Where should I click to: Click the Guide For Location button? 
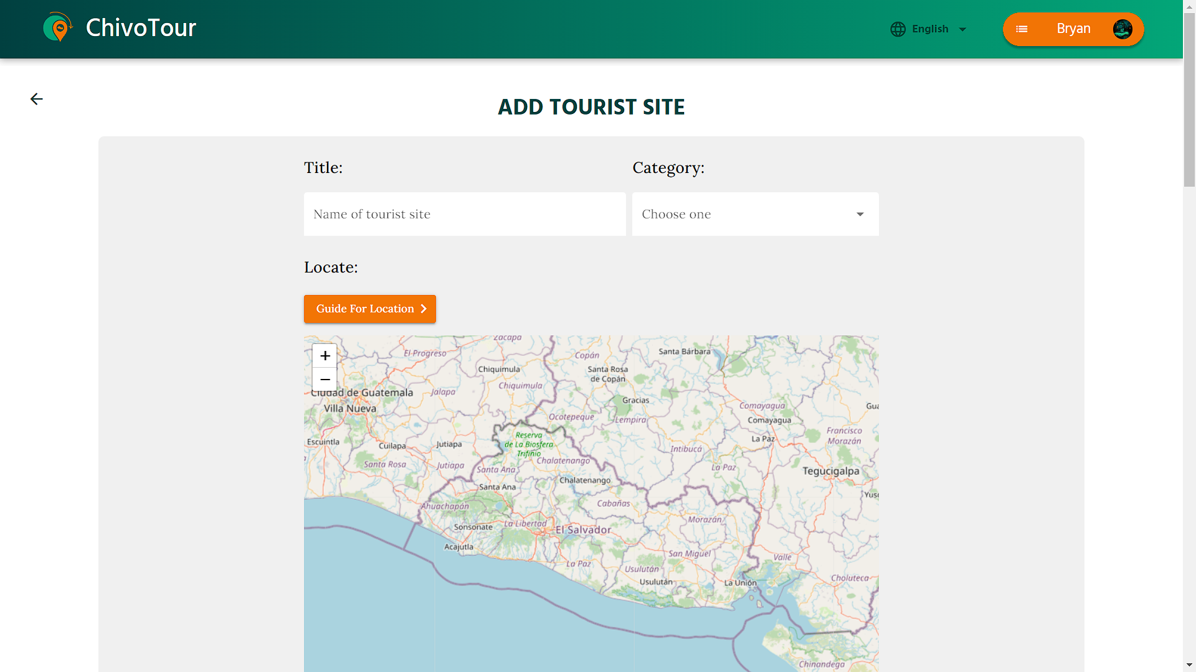pos(370,309)
